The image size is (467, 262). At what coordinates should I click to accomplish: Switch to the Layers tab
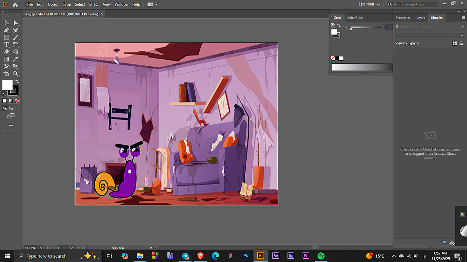(x=420, y=18)
